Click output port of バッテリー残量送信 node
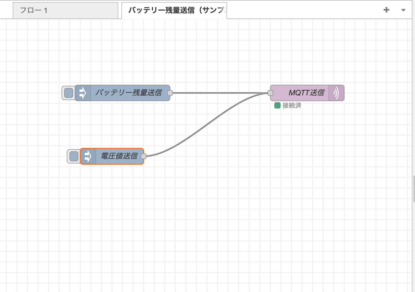The height and width of the screenshot is (292, 415). point(170,93)
